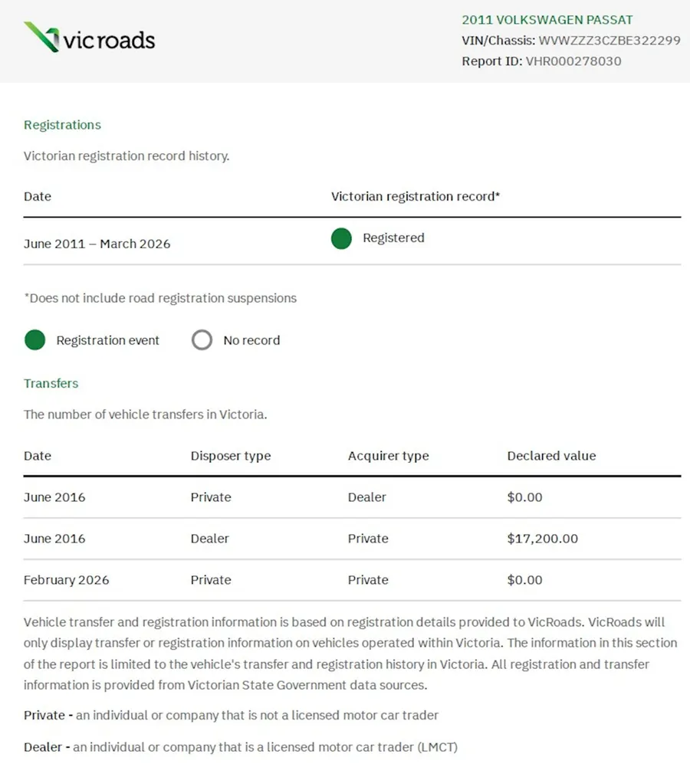Click the Dealer acquirer cell in first transfer
The image size is (690, 767).
tap(367, 497)
